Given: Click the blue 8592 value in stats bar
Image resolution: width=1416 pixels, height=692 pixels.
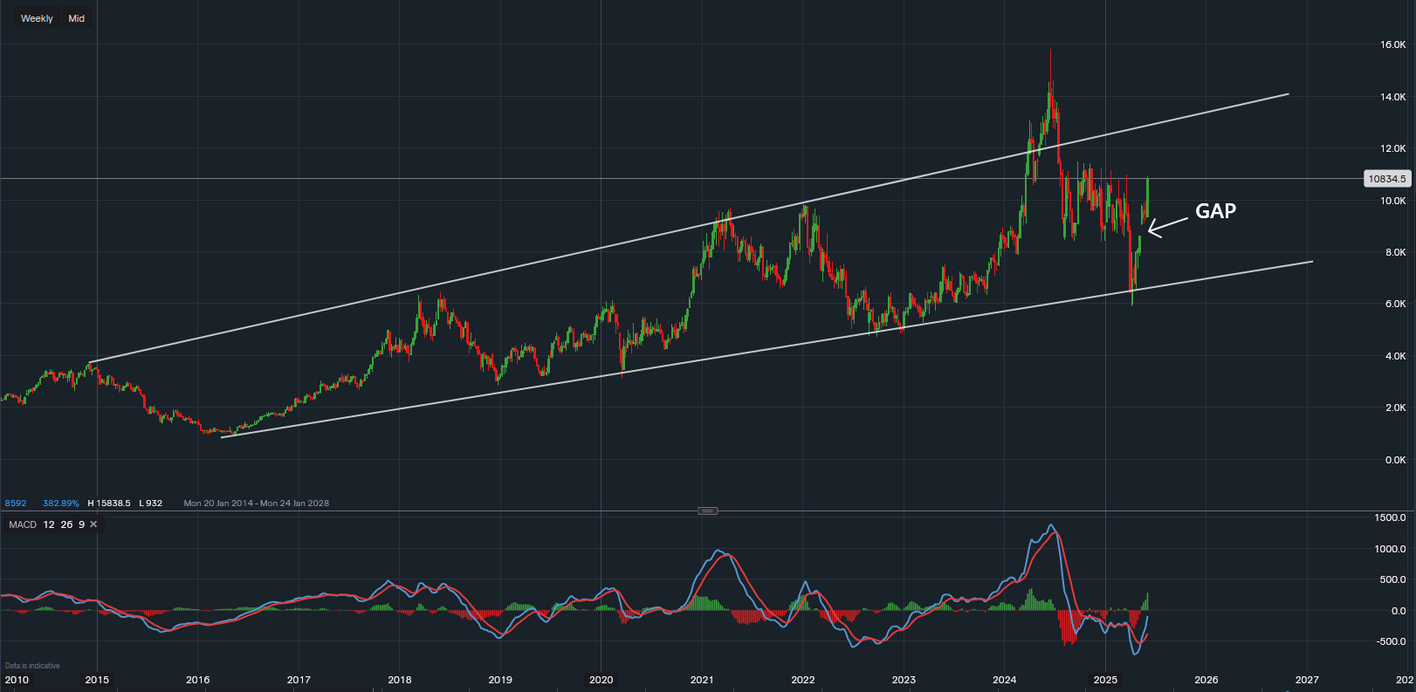Looking at the screenshot, I should [x=16, y=504].
